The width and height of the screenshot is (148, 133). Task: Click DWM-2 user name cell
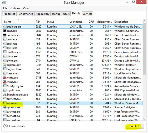click(74, 61)
